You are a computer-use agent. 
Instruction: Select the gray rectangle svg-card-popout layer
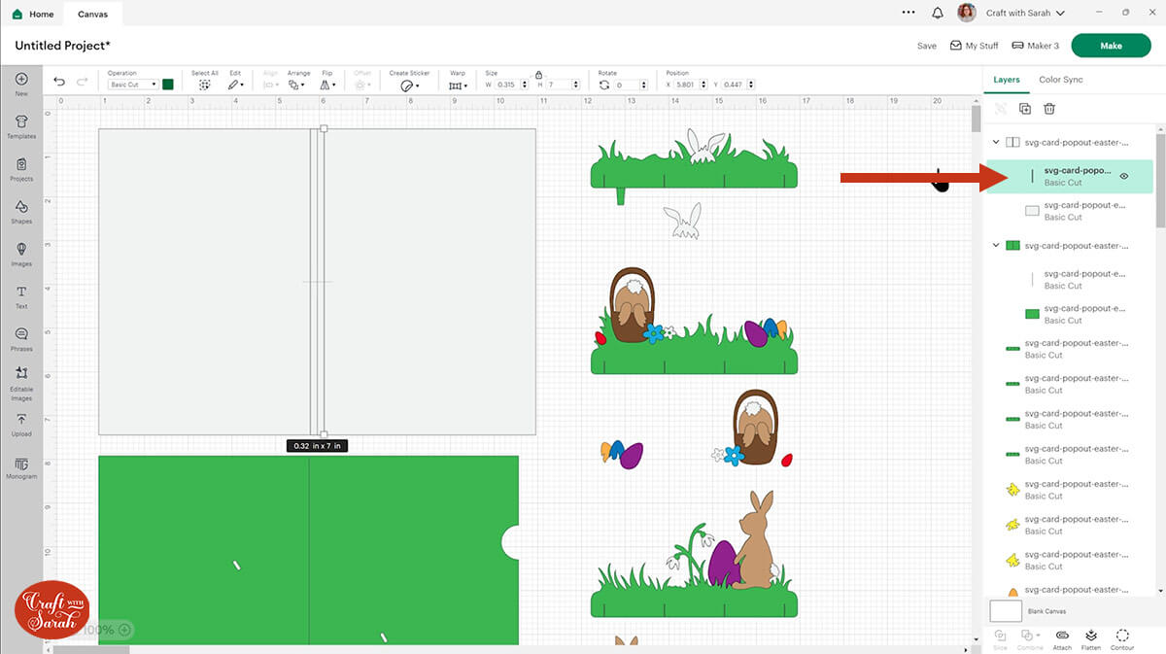pos(1070,210)
